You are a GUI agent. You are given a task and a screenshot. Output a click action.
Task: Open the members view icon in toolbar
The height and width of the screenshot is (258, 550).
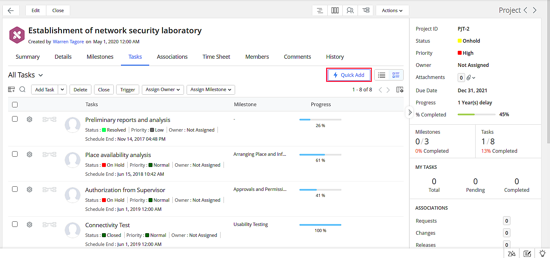tap(350, 11)
